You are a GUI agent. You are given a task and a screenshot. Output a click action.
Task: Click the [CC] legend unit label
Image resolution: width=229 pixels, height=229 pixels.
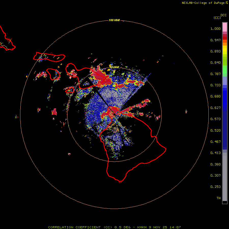point(217,18)
